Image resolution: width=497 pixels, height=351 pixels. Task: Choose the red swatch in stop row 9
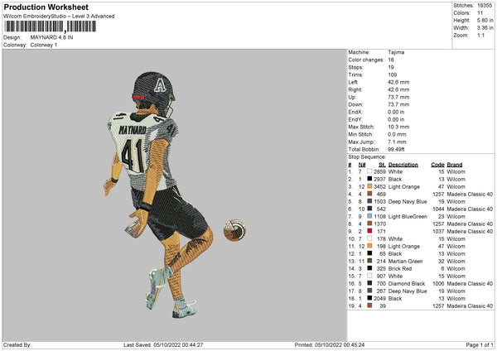click(369, 231)
